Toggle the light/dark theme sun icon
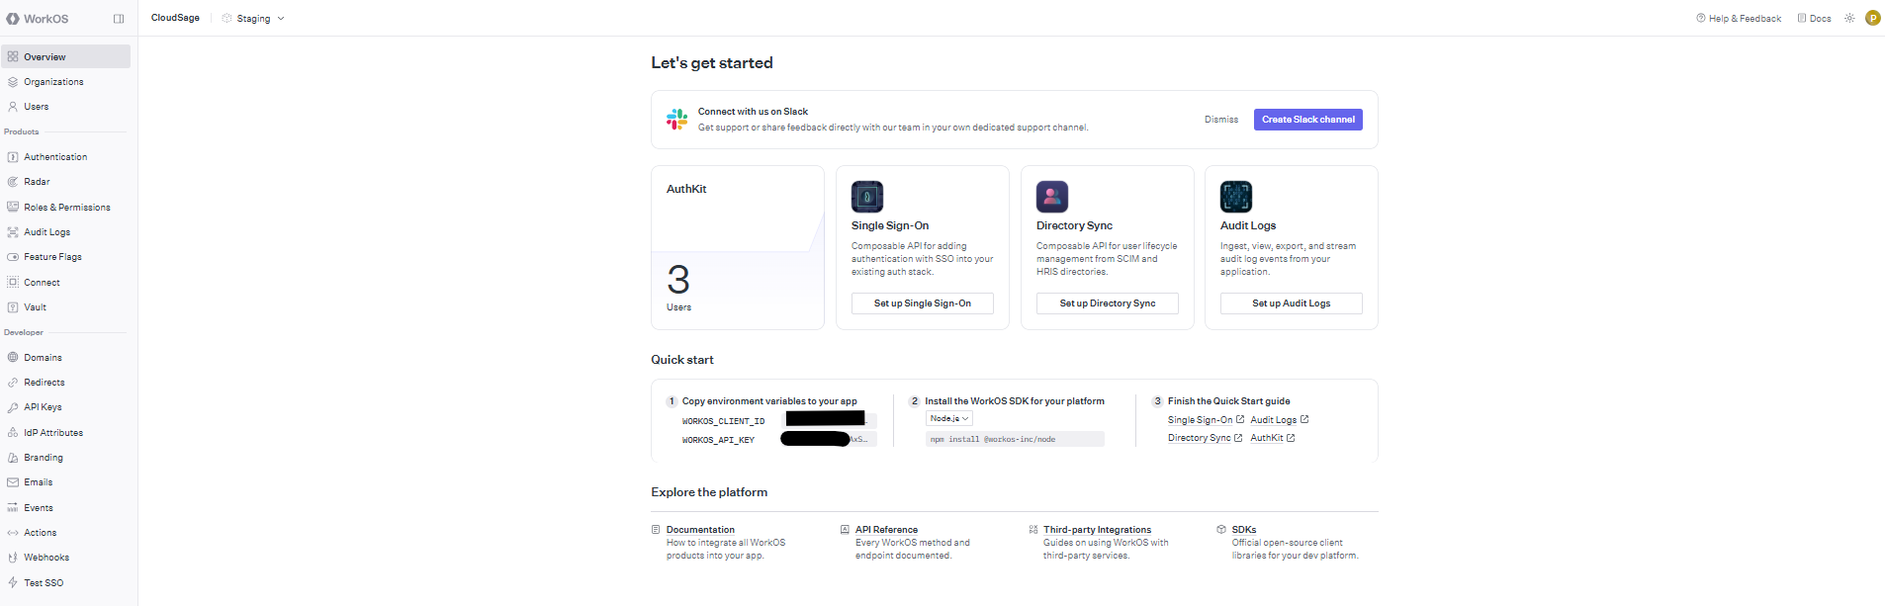 [1849, 18]
